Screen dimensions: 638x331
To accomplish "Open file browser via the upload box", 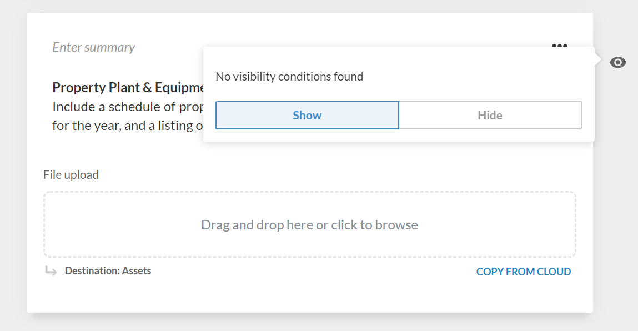I will [x=310, y=224].
